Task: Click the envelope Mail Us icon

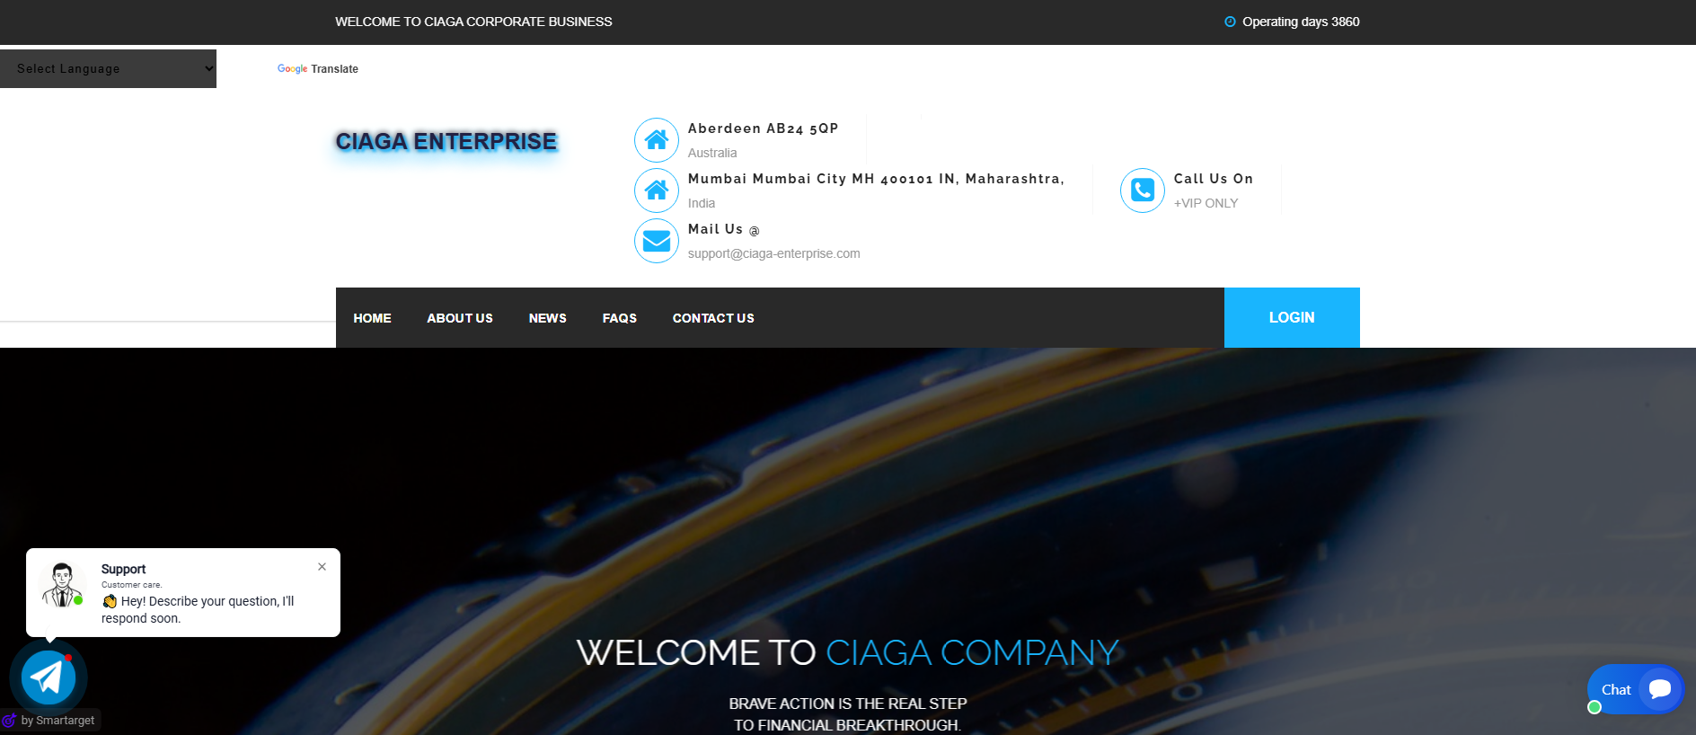Action: [657, 241]
